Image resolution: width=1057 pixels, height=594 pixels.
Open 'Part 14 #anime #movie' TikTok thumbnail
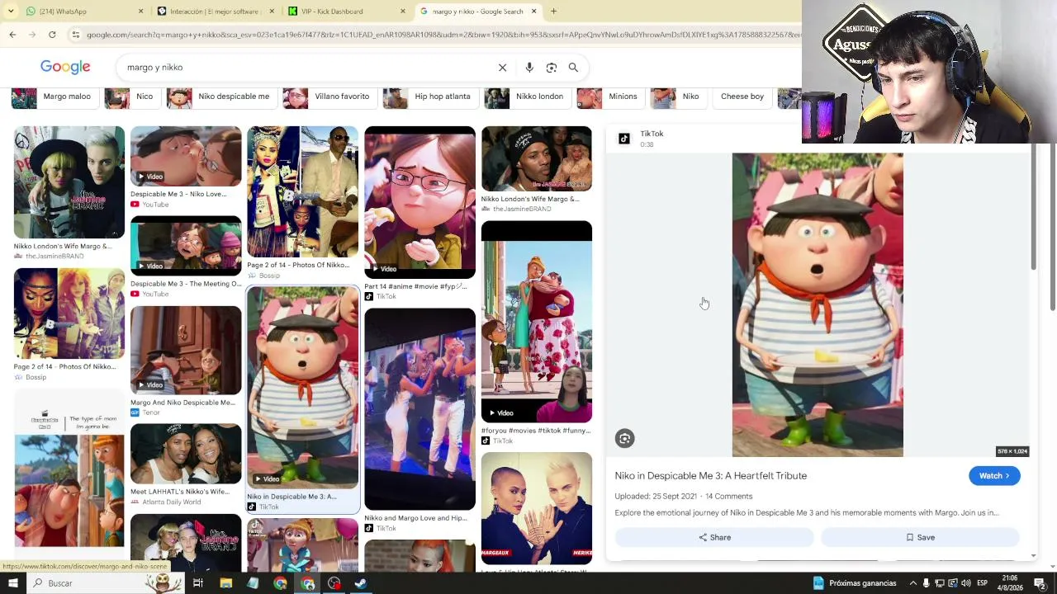(419, 202)
